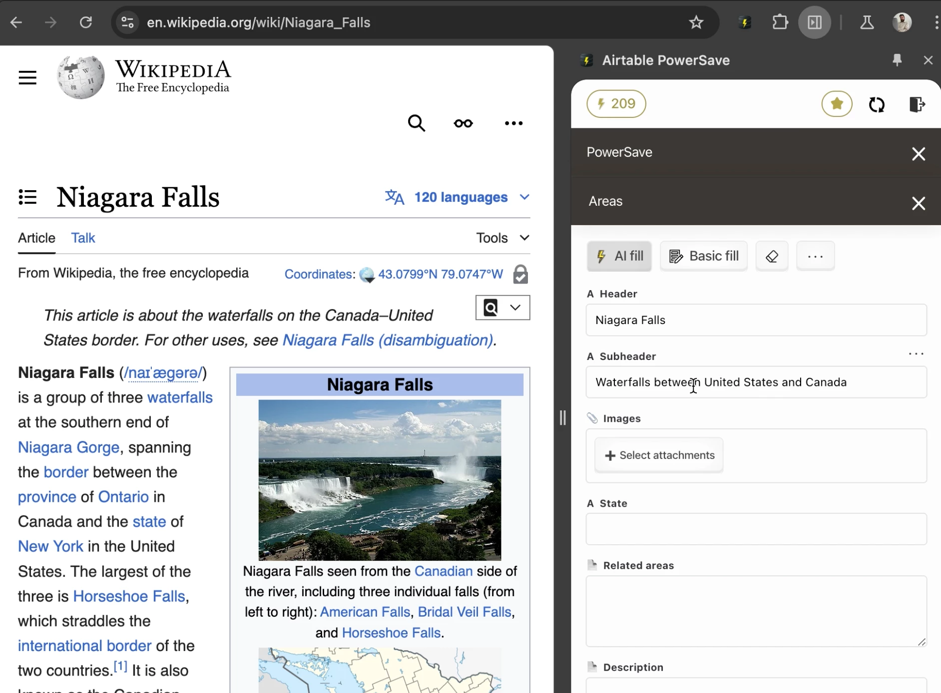This screenshot has height=693, width=941.
Task: Open Niagara Falls (disambiguation) link
Action: (x=388, y=340)
